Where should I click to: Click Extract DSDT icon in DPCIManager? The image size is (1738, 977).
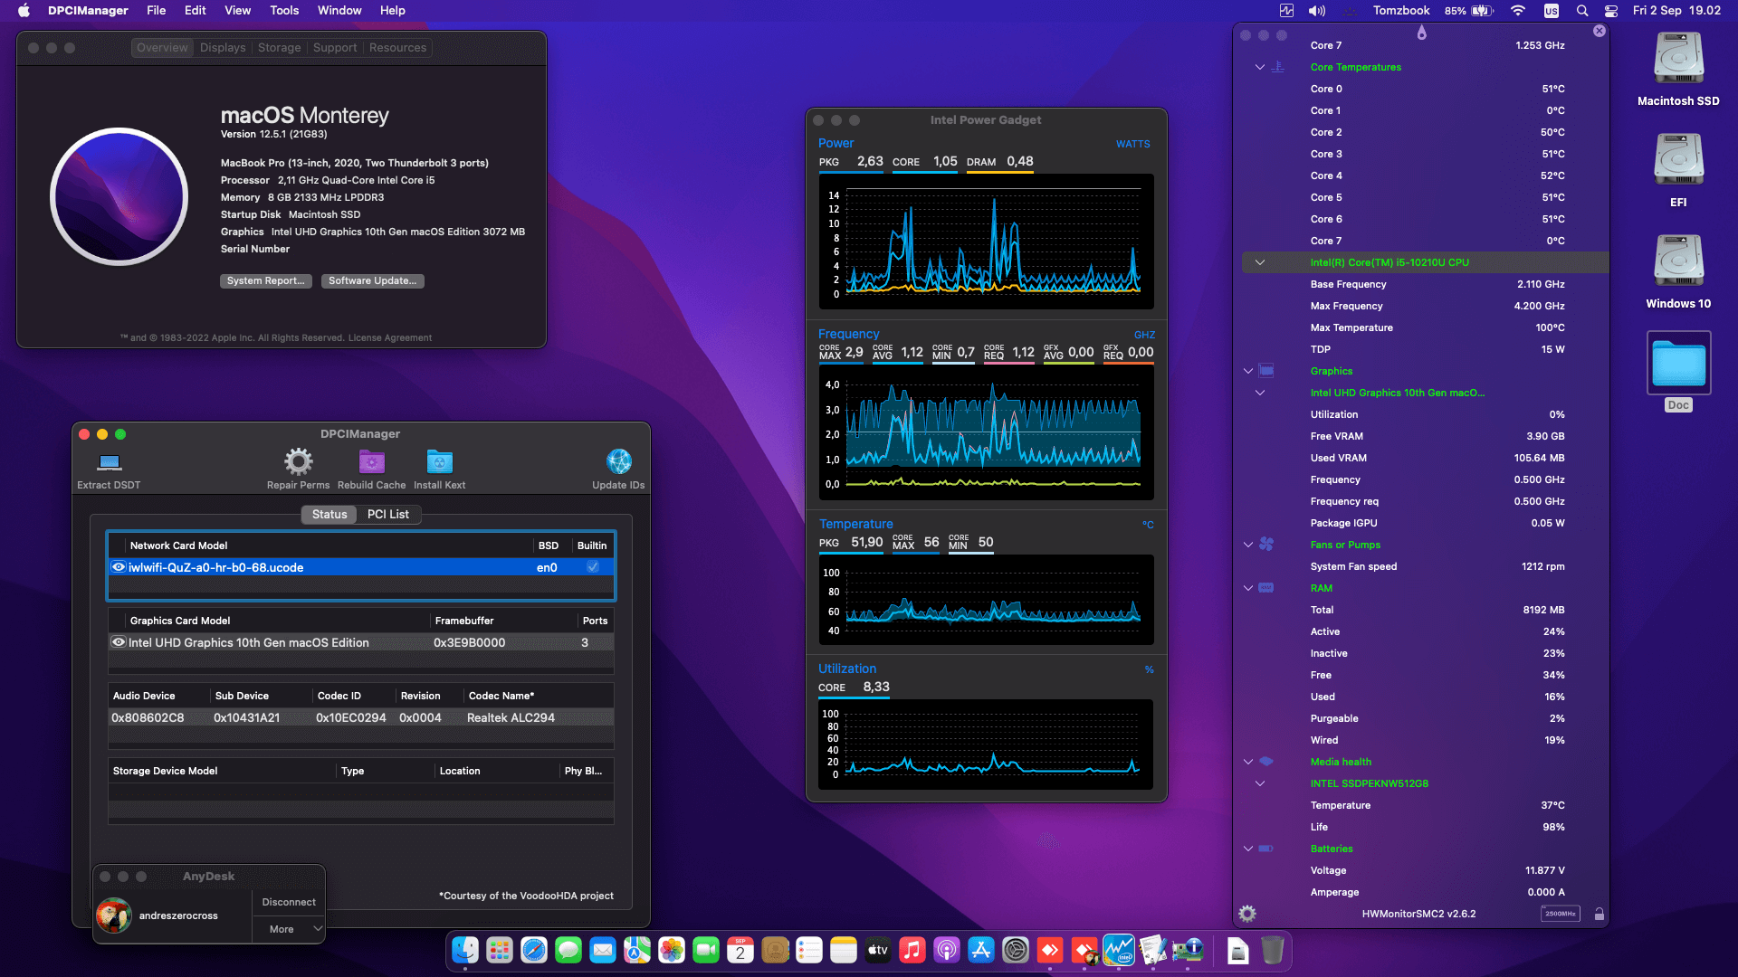pyautogui.click(x=110, y=462)
